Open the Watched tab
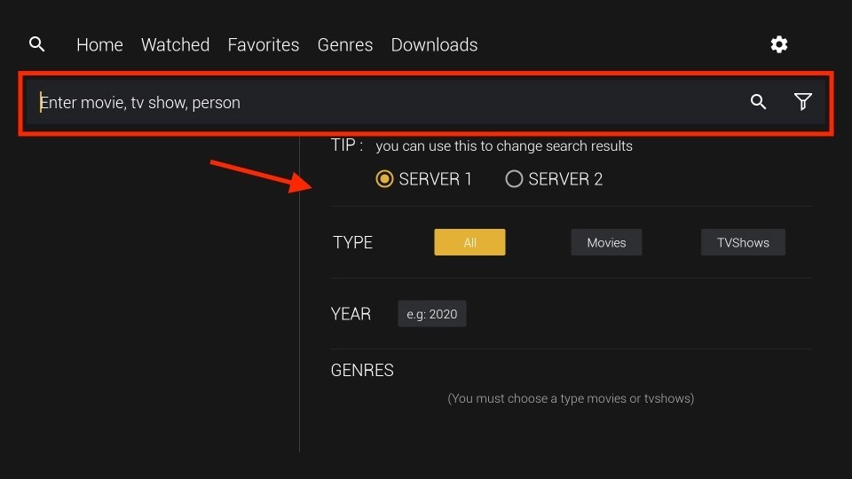Screen dimensions: 852x479 175,44
